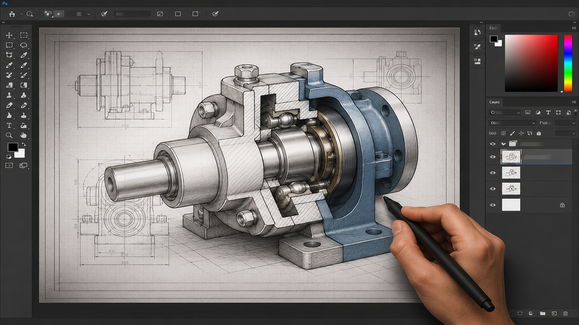Hide the second sketch layer

pos(492,173)
